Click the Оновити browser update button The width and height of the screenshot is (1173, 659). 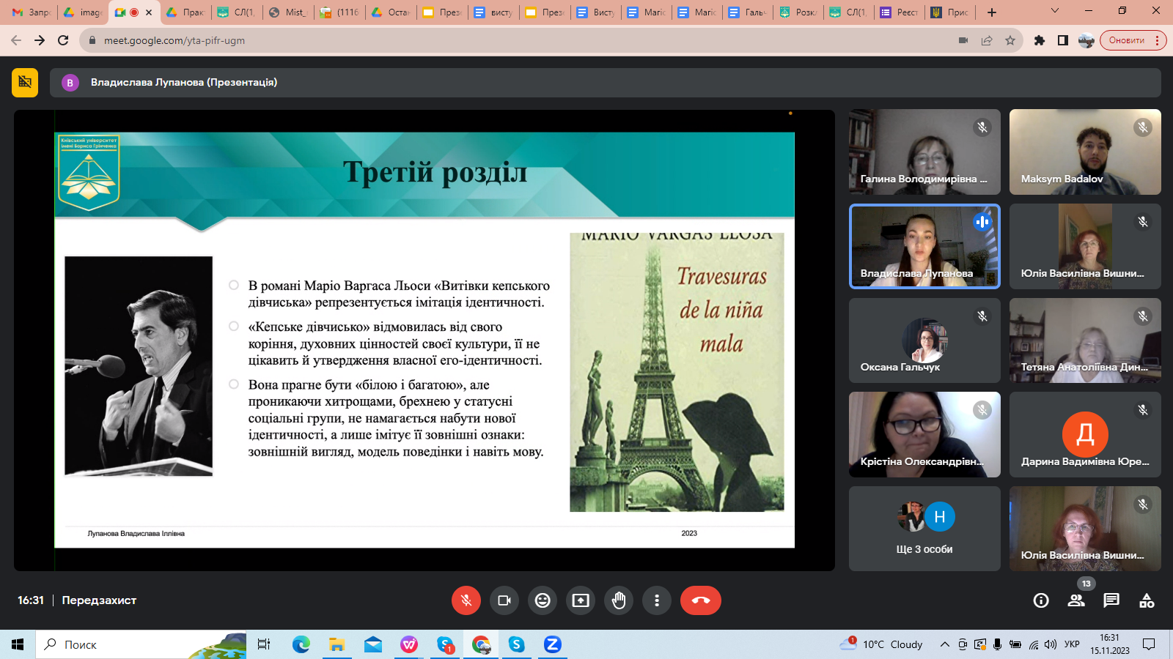click(x=1127, y=40)
